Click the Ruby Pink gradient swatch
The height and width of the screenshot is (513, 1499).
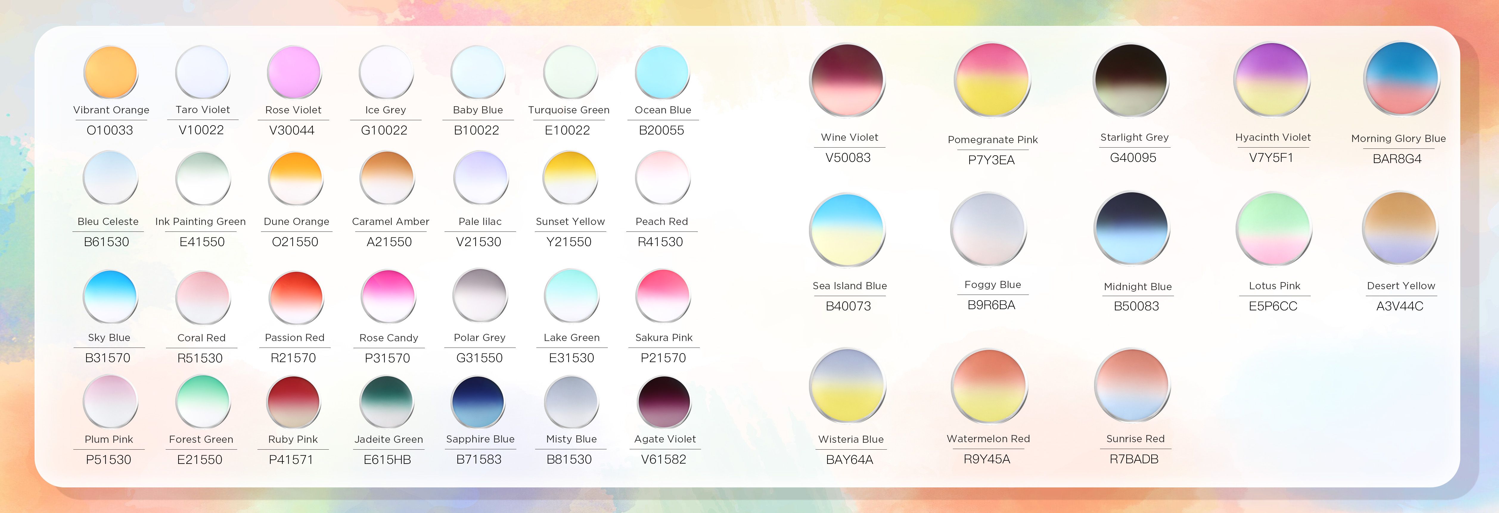point(293,401)
